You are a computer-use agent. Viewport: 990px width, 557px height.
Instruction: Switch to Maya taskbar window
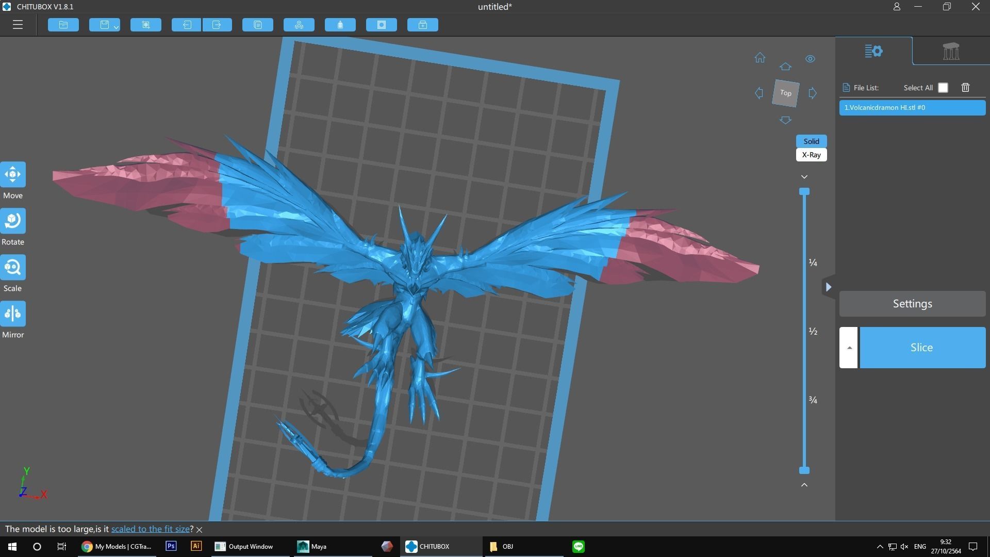[333, 547]
